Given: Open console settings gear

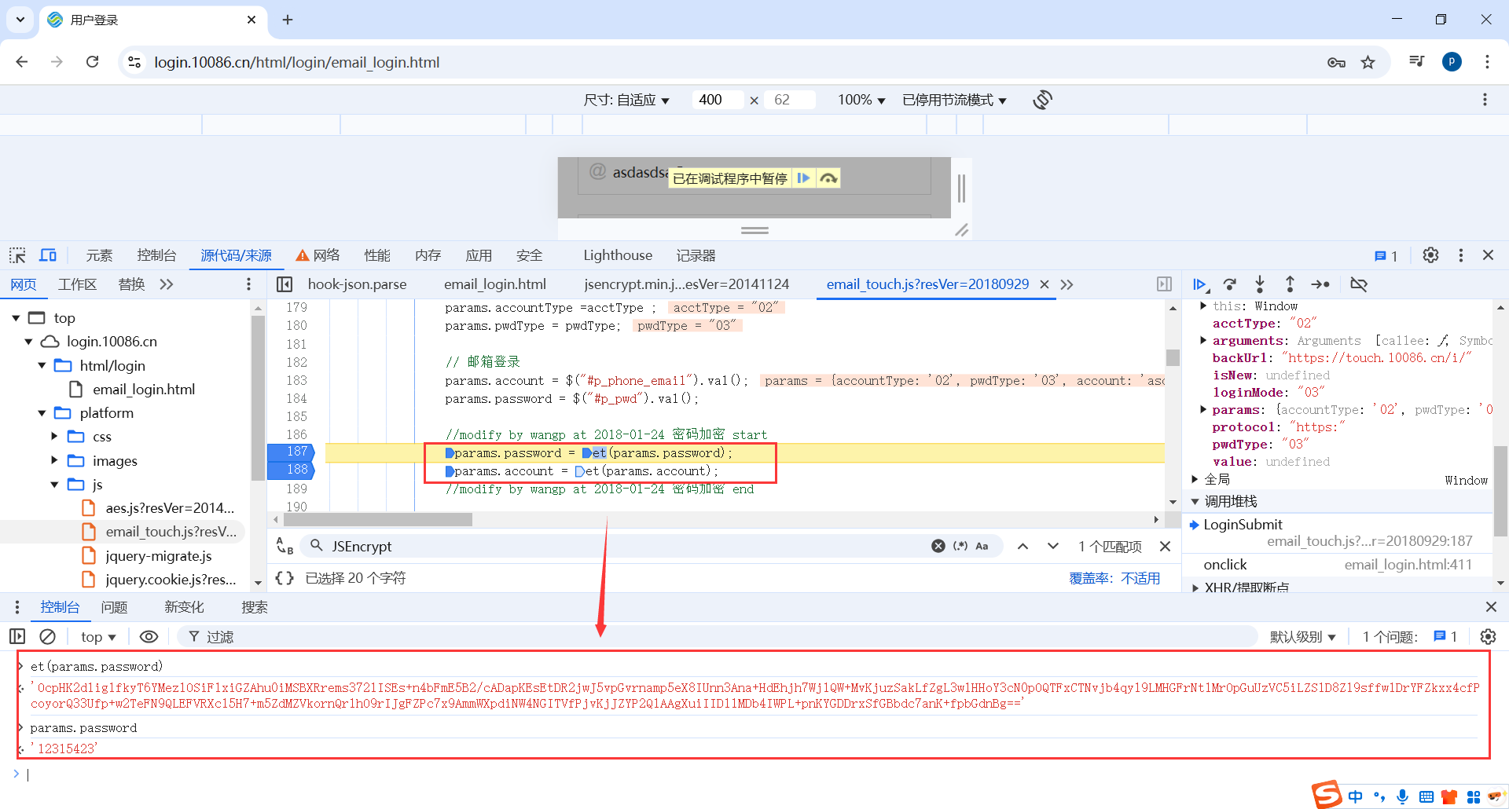Looking at the screenshot, I should pos(1488,636).
